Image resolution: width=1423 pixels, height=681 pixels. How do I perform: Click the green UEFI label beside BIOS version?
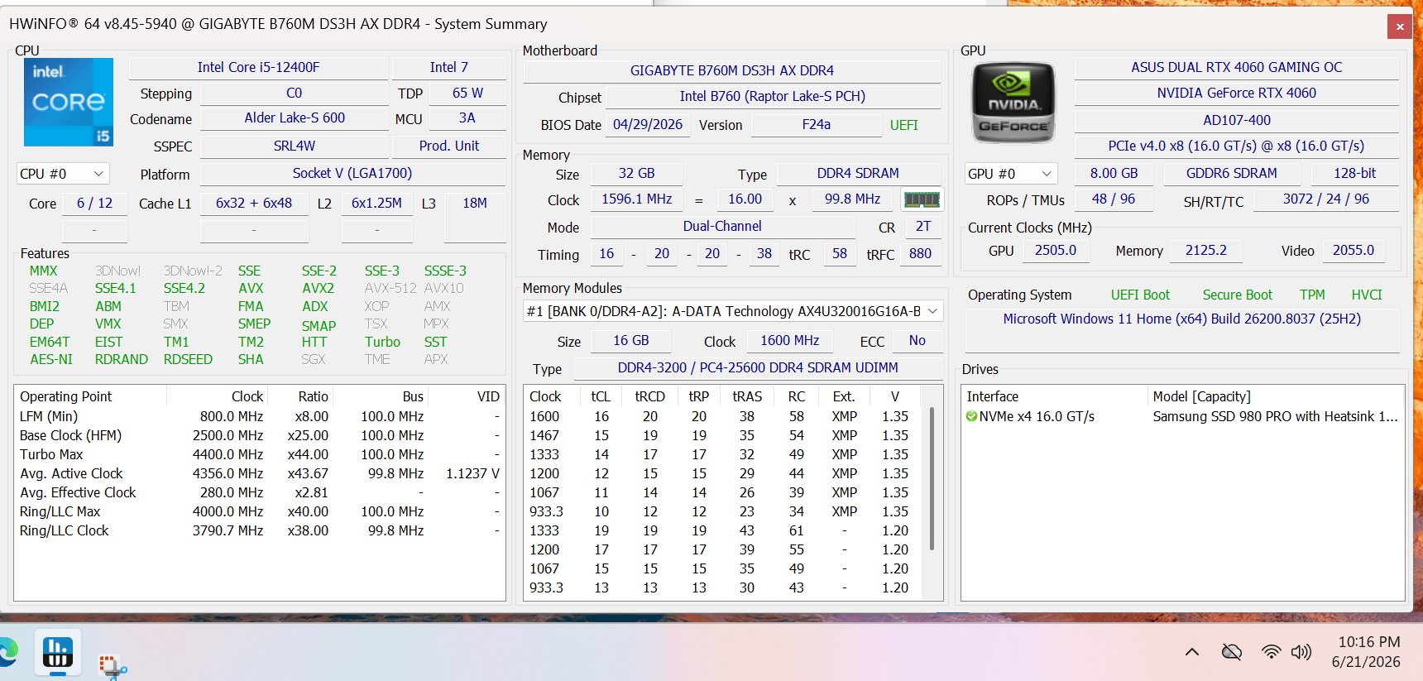click(x=903, y=125)
